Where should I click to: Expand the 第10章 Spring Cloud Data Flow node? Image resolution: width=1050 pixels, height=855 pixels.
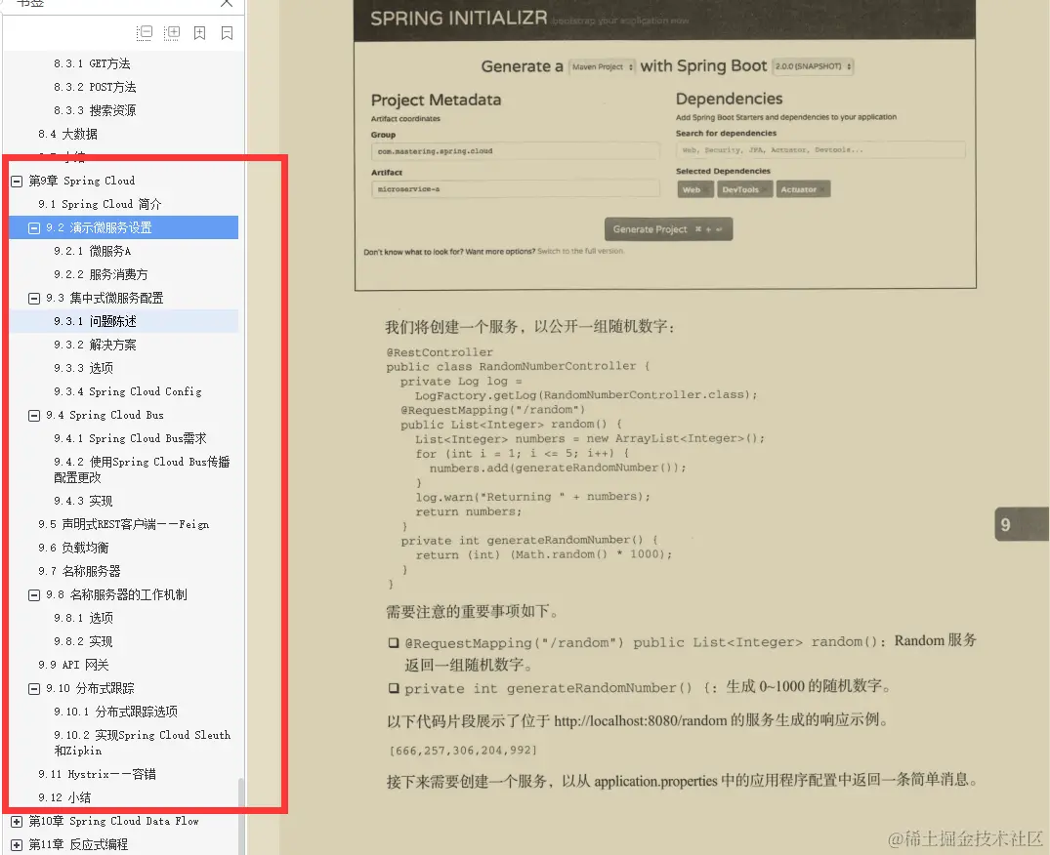tap(15, 821)
